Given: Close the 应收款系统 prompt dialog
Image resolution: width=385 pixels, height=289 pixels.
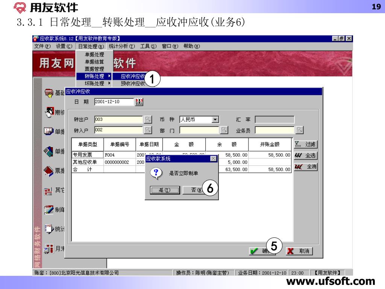Looking at the screenshot, I should [214, 159].
